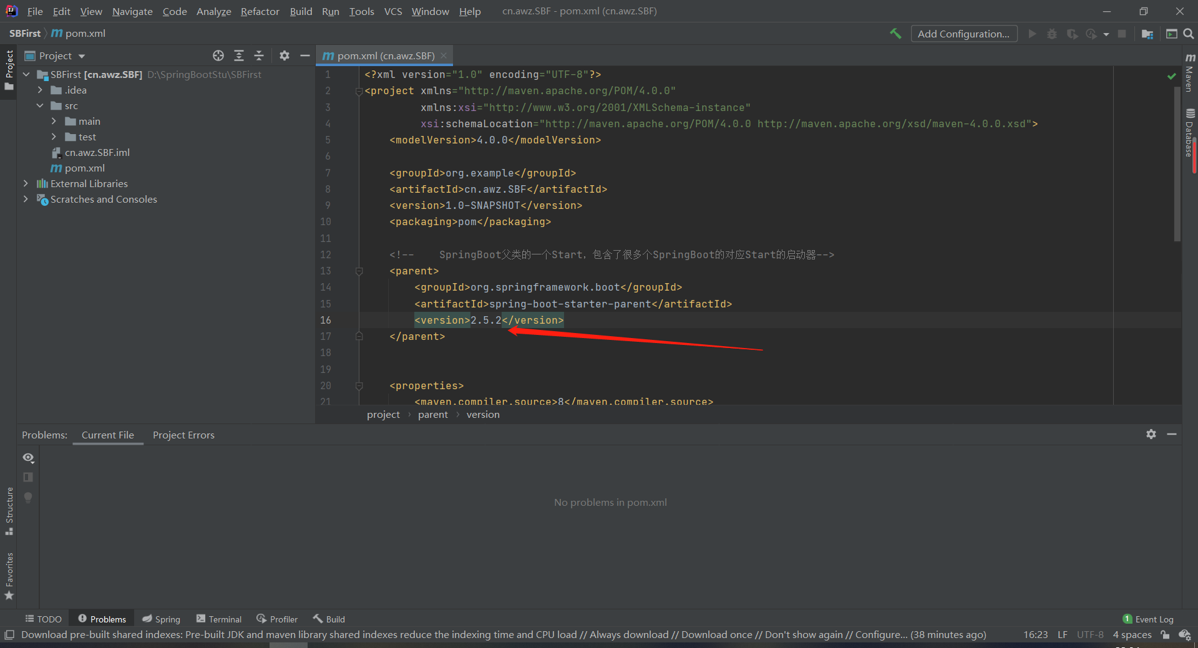Select pom.xml in the project tree
Image resolution: width=1198 pixels, height=648 pixels.
(77, 168)
